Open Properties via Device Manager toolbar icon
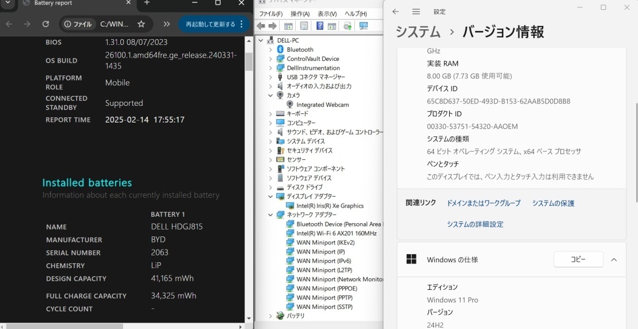638x329 pixels. click(304, 26)
